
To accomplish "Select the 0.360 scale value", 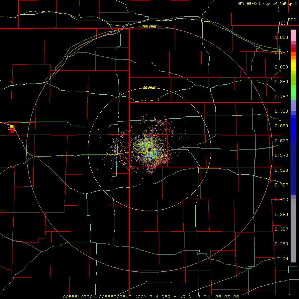I will (x=281, y=215).
